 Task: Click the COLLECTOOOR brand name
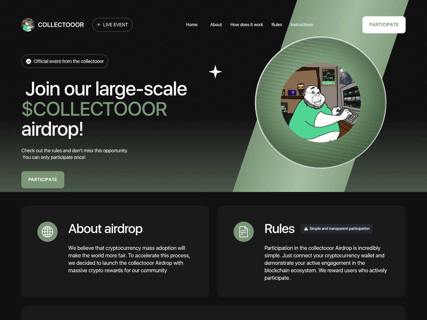click(x=61, y=25)
